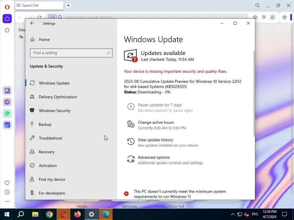Screen dimensions: 294x220
Task: Open WhatsApp in Opera sidebar
Action: [x=7, y=113]
